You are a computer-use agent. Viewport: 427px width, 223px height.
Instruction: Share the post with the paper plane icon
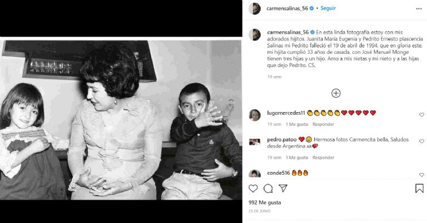283,188
